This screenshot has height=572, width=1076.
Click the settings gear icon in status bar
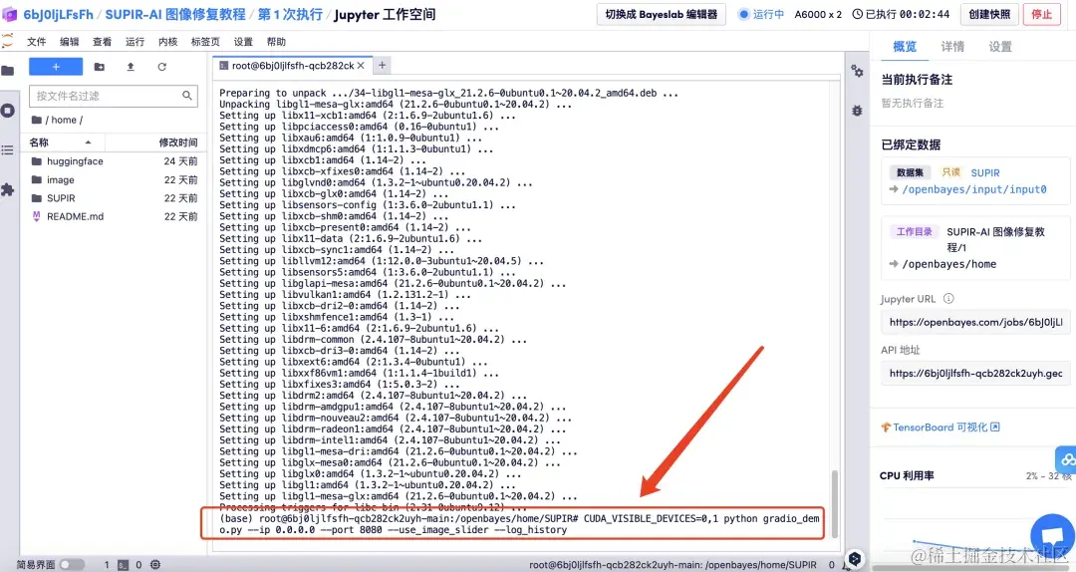point(155,564)
